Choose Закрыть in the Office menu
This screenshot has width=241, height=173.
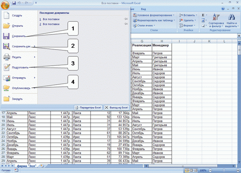click(19, 99)
